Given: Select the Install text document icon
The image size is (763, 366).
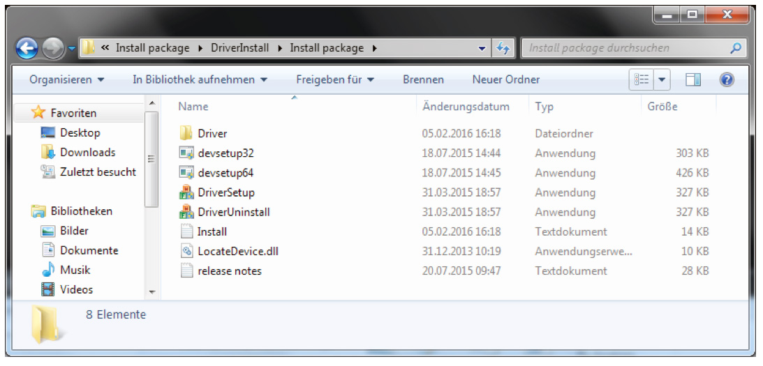Looking at the screenshot, I should 186,231.
